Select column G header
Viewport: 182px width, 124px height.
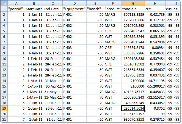(133, 3)
